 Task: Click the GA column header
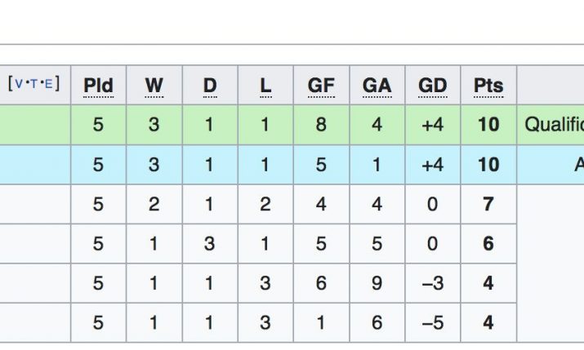coord(377,86)
